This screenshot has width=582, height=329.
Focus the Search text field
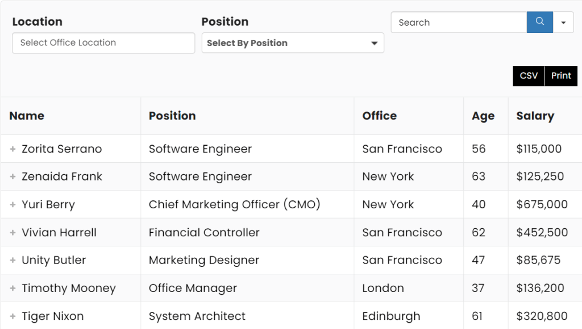459,22
